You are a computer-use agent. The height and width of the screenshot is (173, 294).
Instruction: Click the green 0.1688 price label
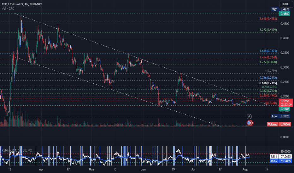pos(285,109)
